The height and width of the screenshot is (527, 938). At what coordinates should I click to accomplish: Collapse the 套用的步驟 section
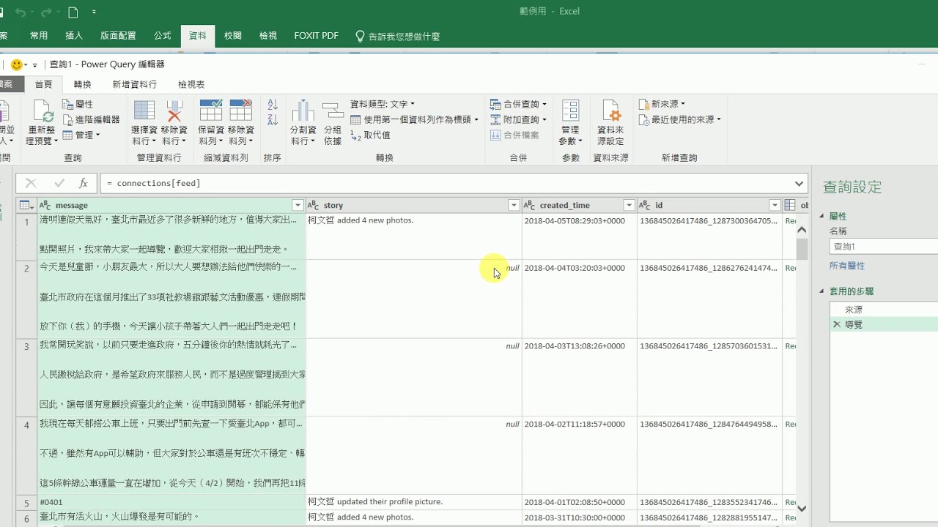[x=821, y=291]
